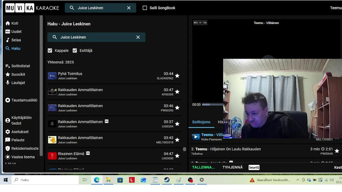The image size is (342, 192).
Task: Open File Explorer from taskbar
Action: tap(108, 180)
